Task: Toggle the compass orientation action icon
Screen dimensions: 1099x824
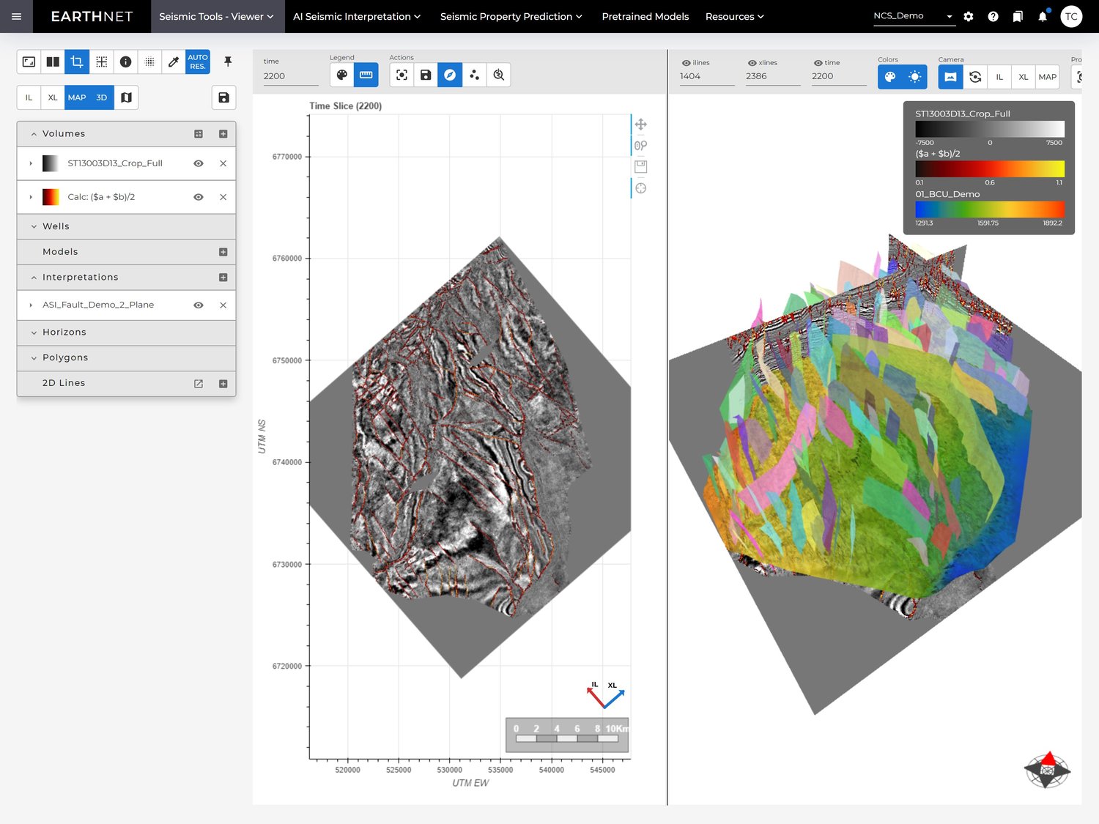Action: (x=450, y=75)
